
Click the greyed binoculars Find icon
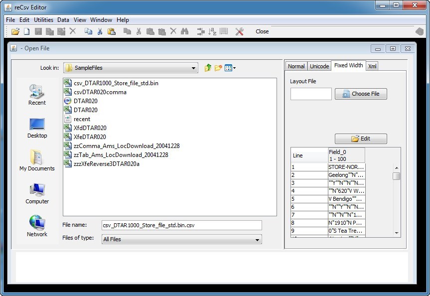(184, 31)
